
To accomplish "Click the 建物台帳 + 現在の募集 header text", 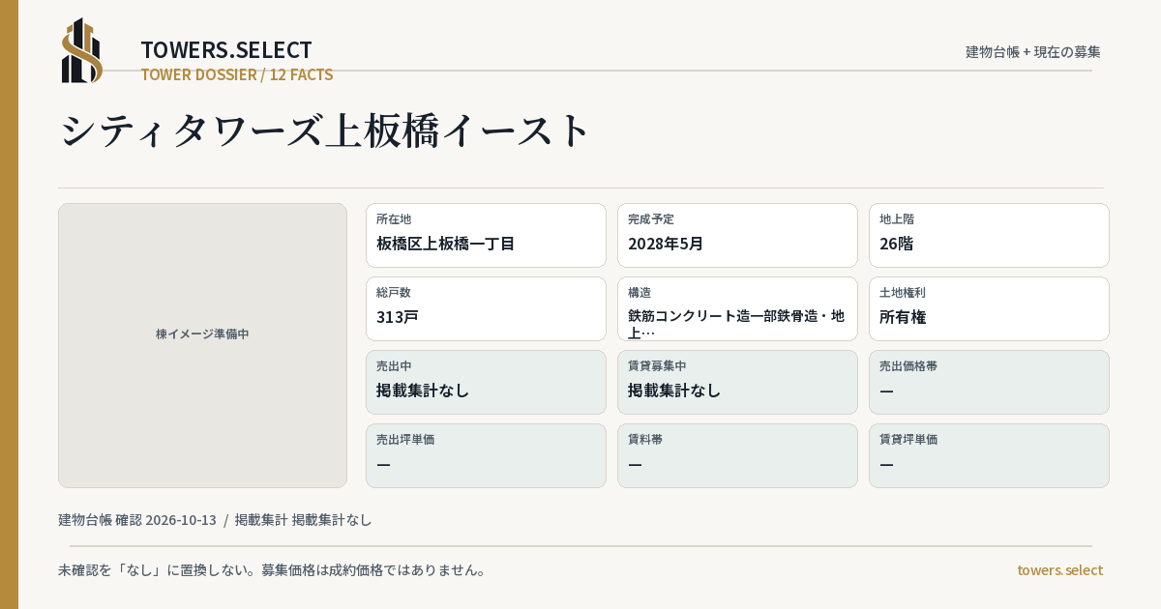I will point(1033,51).
